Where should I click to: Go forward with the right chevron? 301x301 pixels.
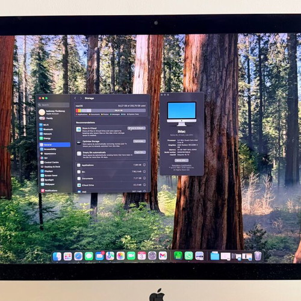tap(81, 98)
